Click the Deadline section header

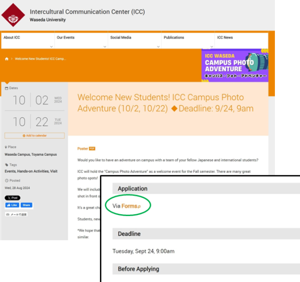coord(206,234)
